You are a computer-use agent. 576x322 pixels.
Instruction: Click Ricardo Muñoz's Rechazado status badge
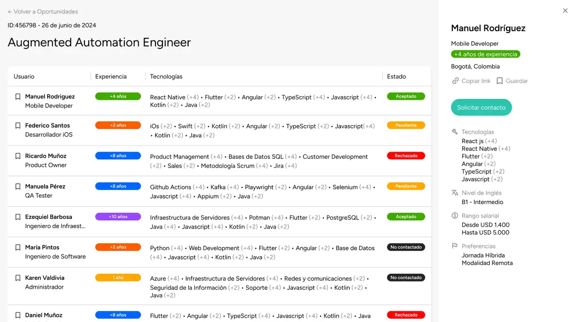click(x=406, y=155)
